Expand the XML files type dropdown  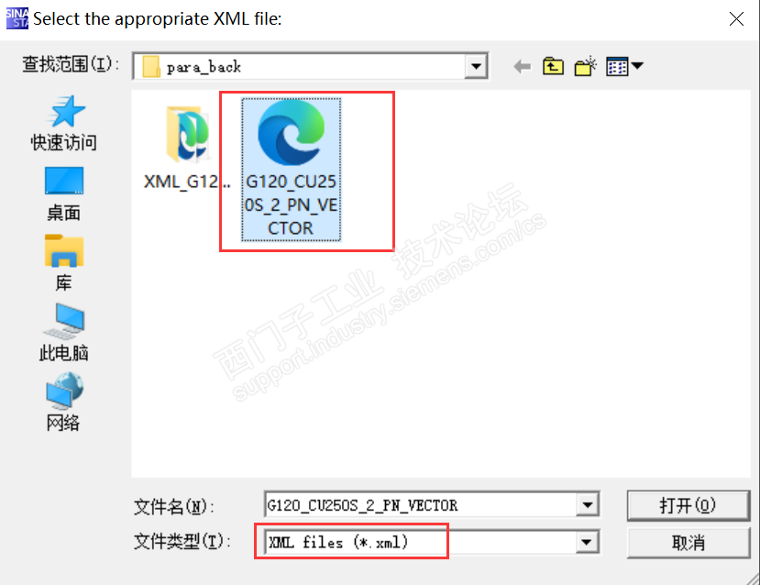click(x=587, y=542)
